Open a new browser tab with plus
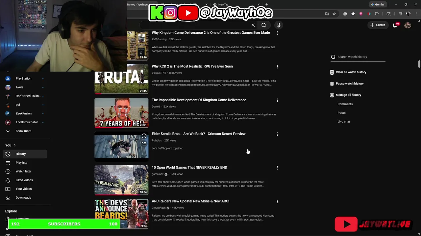 266,5
